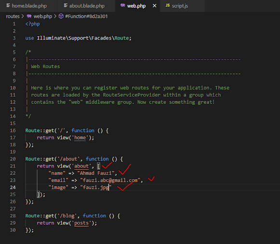Image resolution: width=280 pixels, height=244 pixels.
Task: Open web.php breadcrumb dropdown
Action: click(43, 16)
